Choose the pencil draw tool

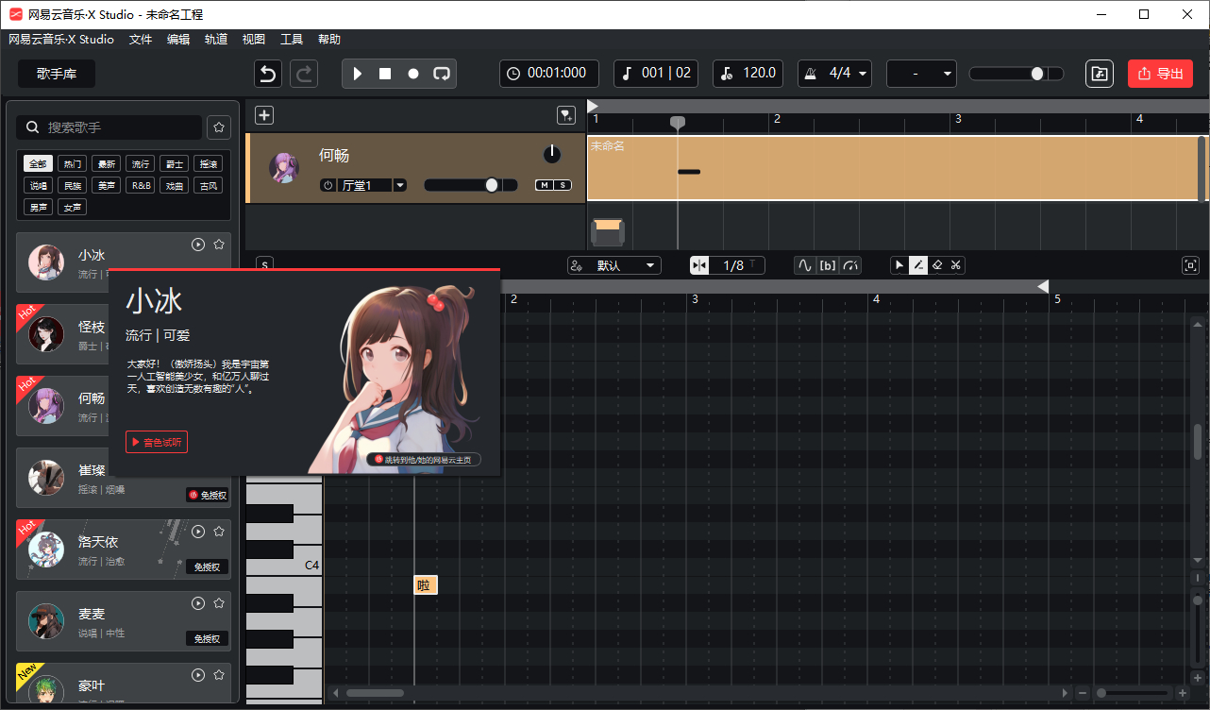click(x=918, y=265)
